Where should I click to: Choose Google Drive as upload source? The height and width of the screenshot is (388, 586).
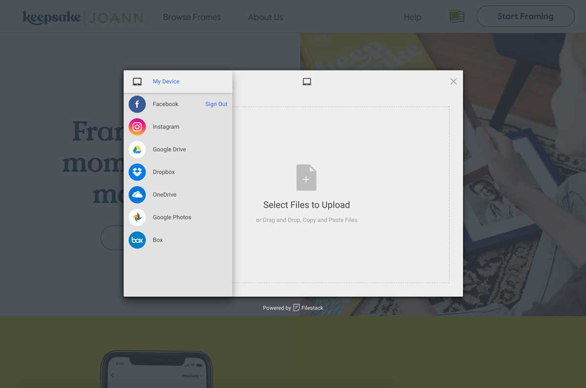pyautogui.click(x=178, y=150)
